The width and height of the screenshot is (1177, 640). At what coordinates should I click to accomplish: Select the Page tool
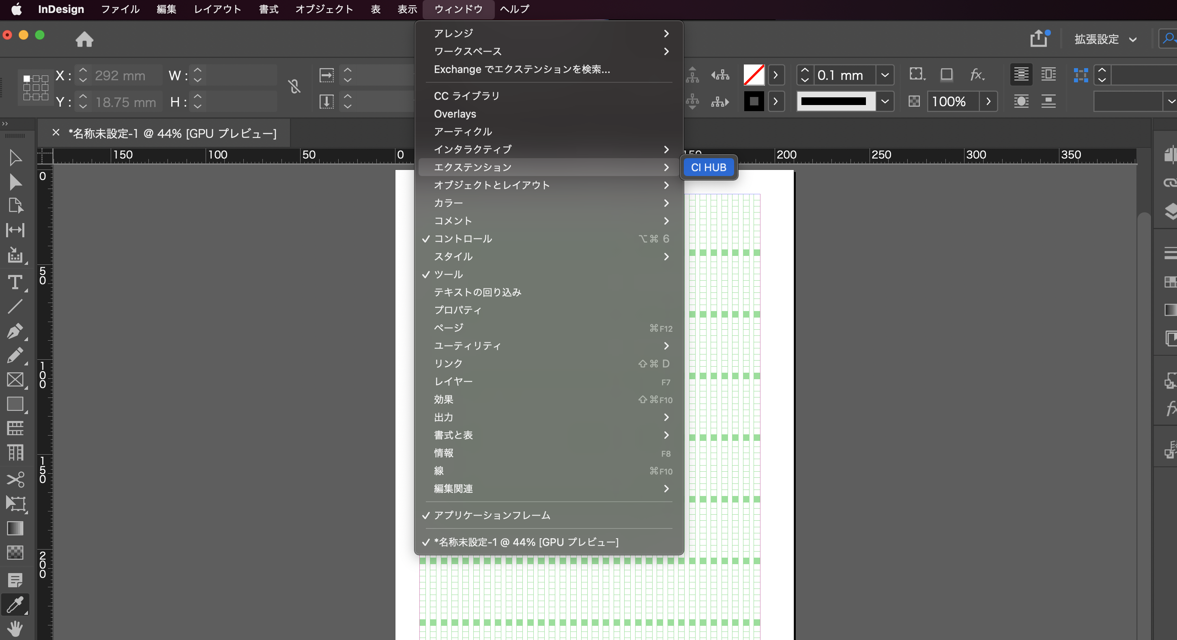click(x=15, y=206)
